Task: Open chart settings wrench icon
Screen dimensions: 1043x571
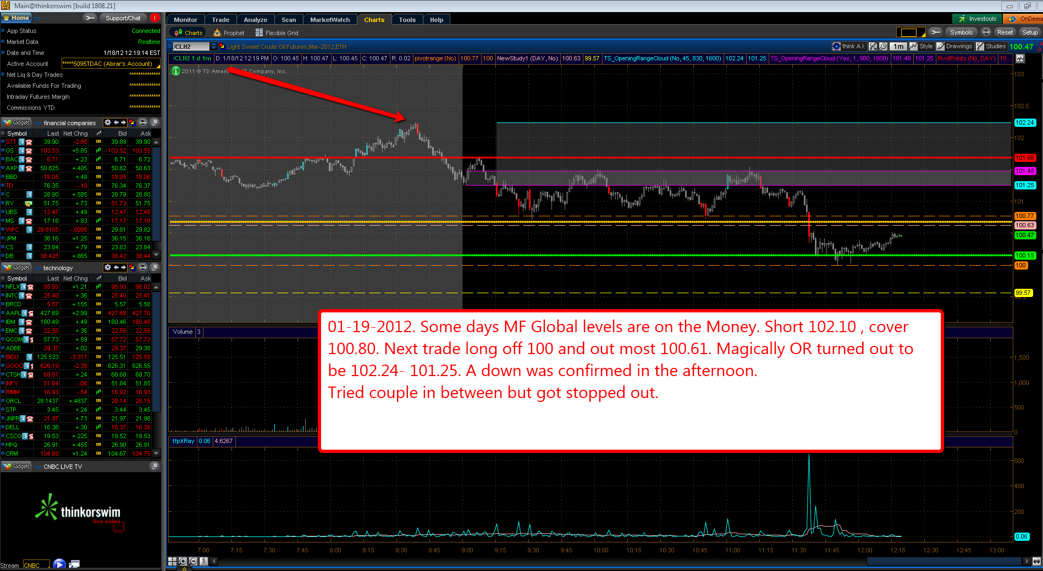Action: (x=883, y=47)
